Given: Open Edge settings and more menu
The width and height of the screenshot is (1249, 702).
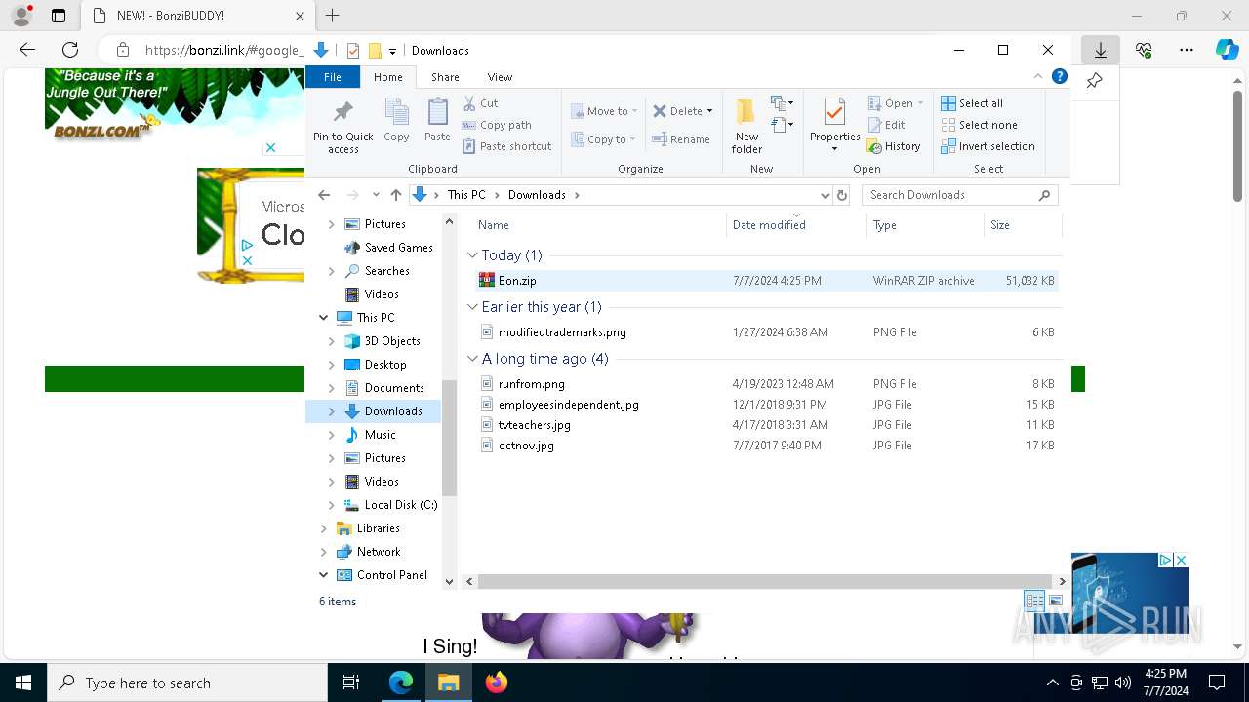Looking at the screenshot, I should pos(1186,50).
